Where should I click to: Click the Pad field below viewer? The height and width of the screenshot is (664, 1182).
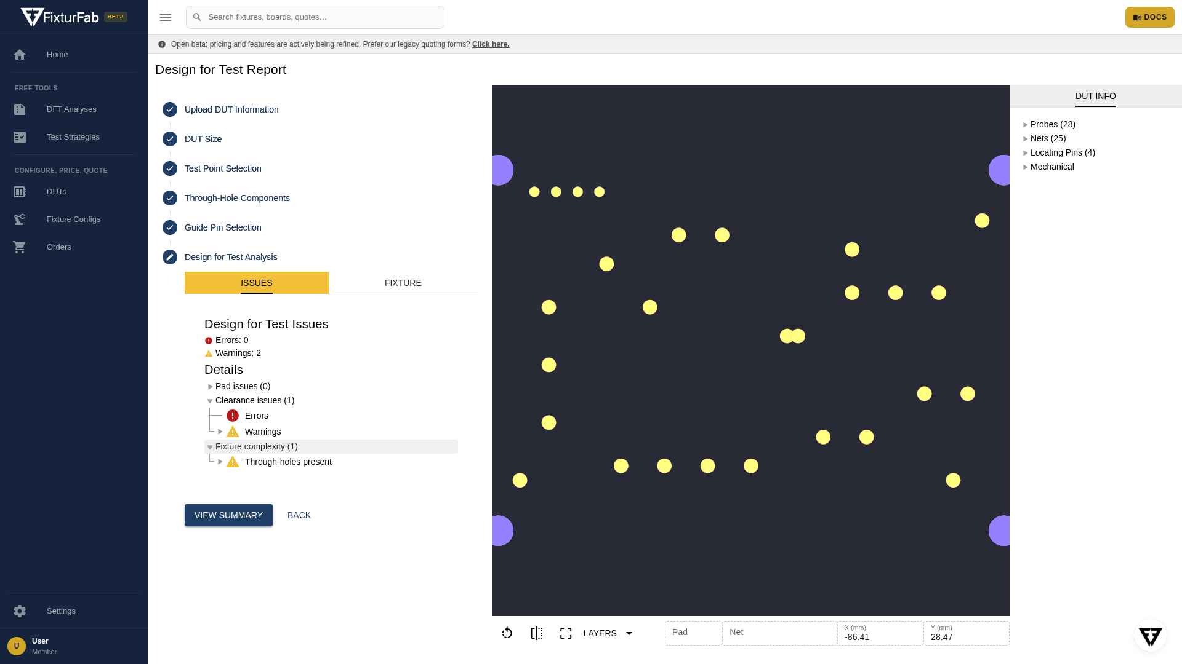[693, 633]
